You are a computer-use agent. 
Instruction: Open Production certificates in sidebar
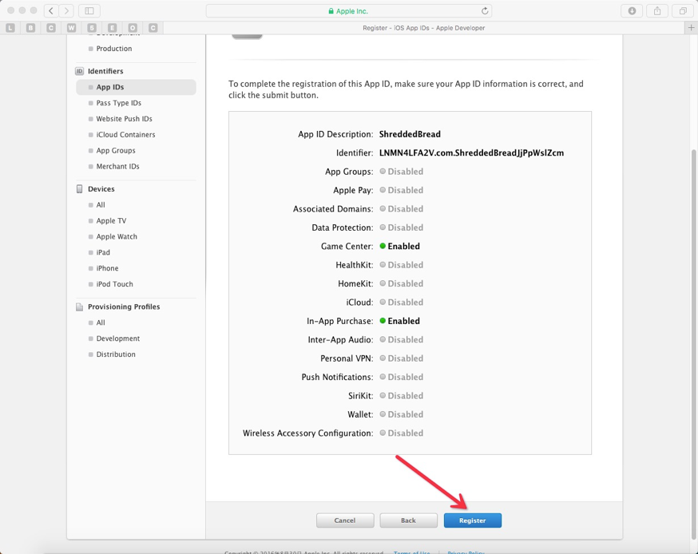114,49
